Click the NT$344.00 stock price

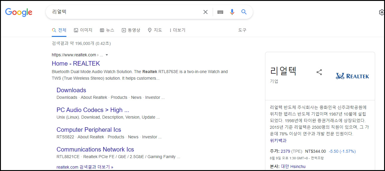(x=315, y=151)
